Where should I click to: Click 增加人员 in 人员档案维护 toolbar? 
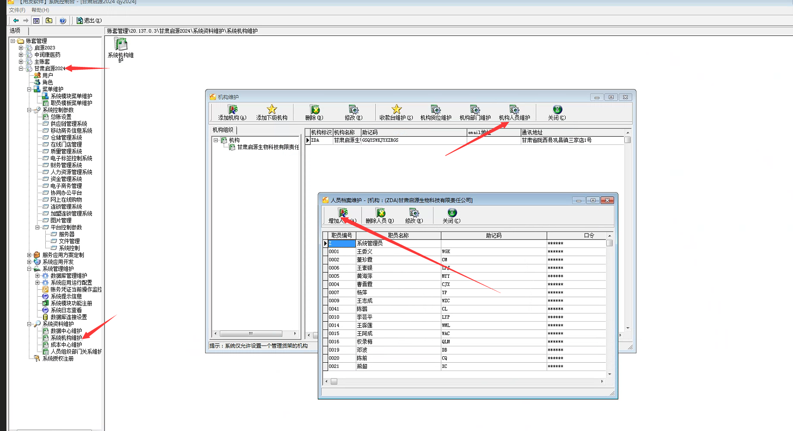(x=342, y=215)
